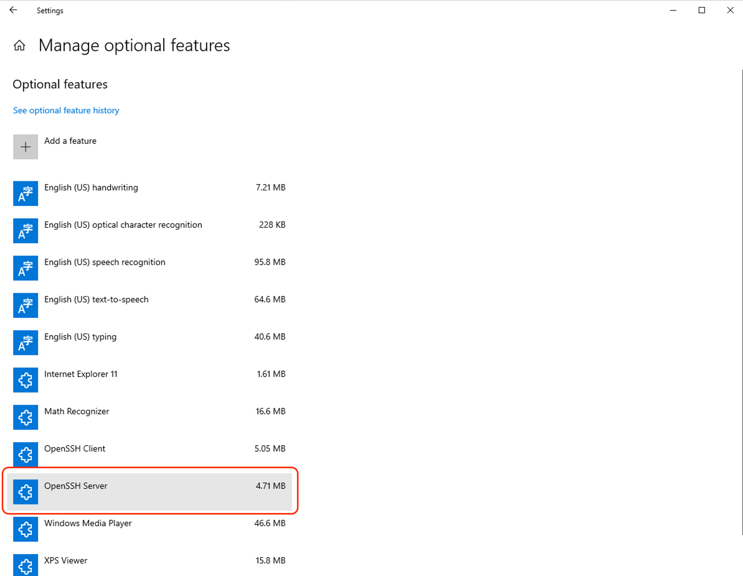
Task: Select OpenSSH Client entry
Action: coord(149,455)
